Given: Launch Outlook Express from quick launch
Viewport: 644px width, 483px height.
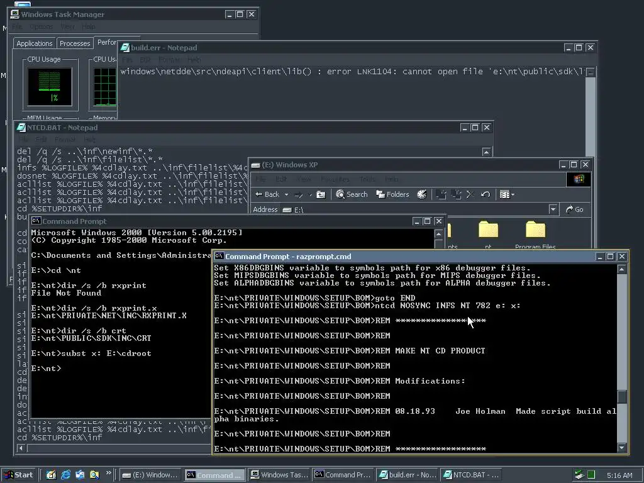Looking at the screenshot, I should point(80,475).
